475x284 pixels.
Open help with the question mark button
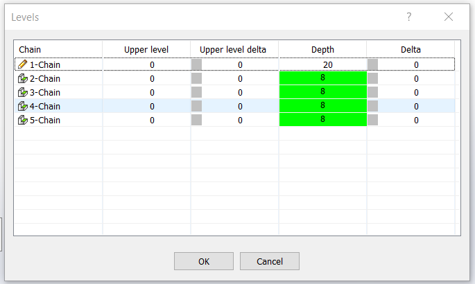(x=409, y=17)
